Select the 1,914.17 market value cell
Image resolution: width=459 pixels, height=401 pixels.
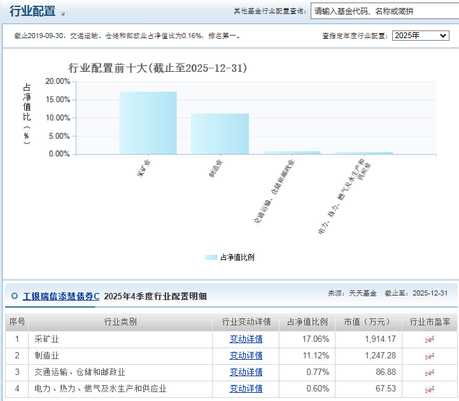point(369,339)
